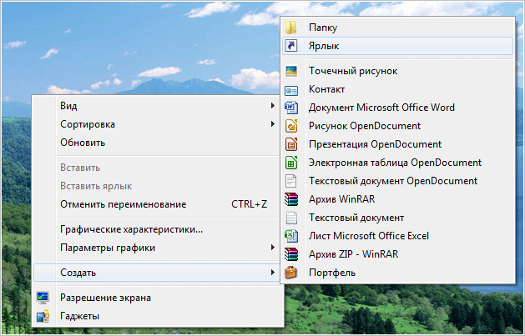Choose Электронная таблица OpenDocument
The width and height of the screenshot is (525, 336).
(398, 163)
